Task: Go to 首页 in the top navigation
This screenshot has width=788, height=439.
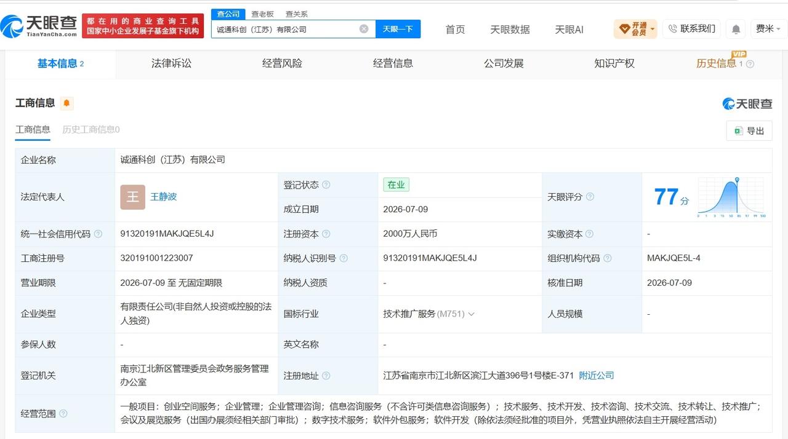Action: (x=455, y=30)
